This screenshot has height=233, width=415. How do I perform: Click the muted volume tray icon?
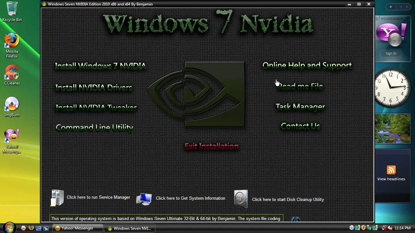click(x=390, y=228)
